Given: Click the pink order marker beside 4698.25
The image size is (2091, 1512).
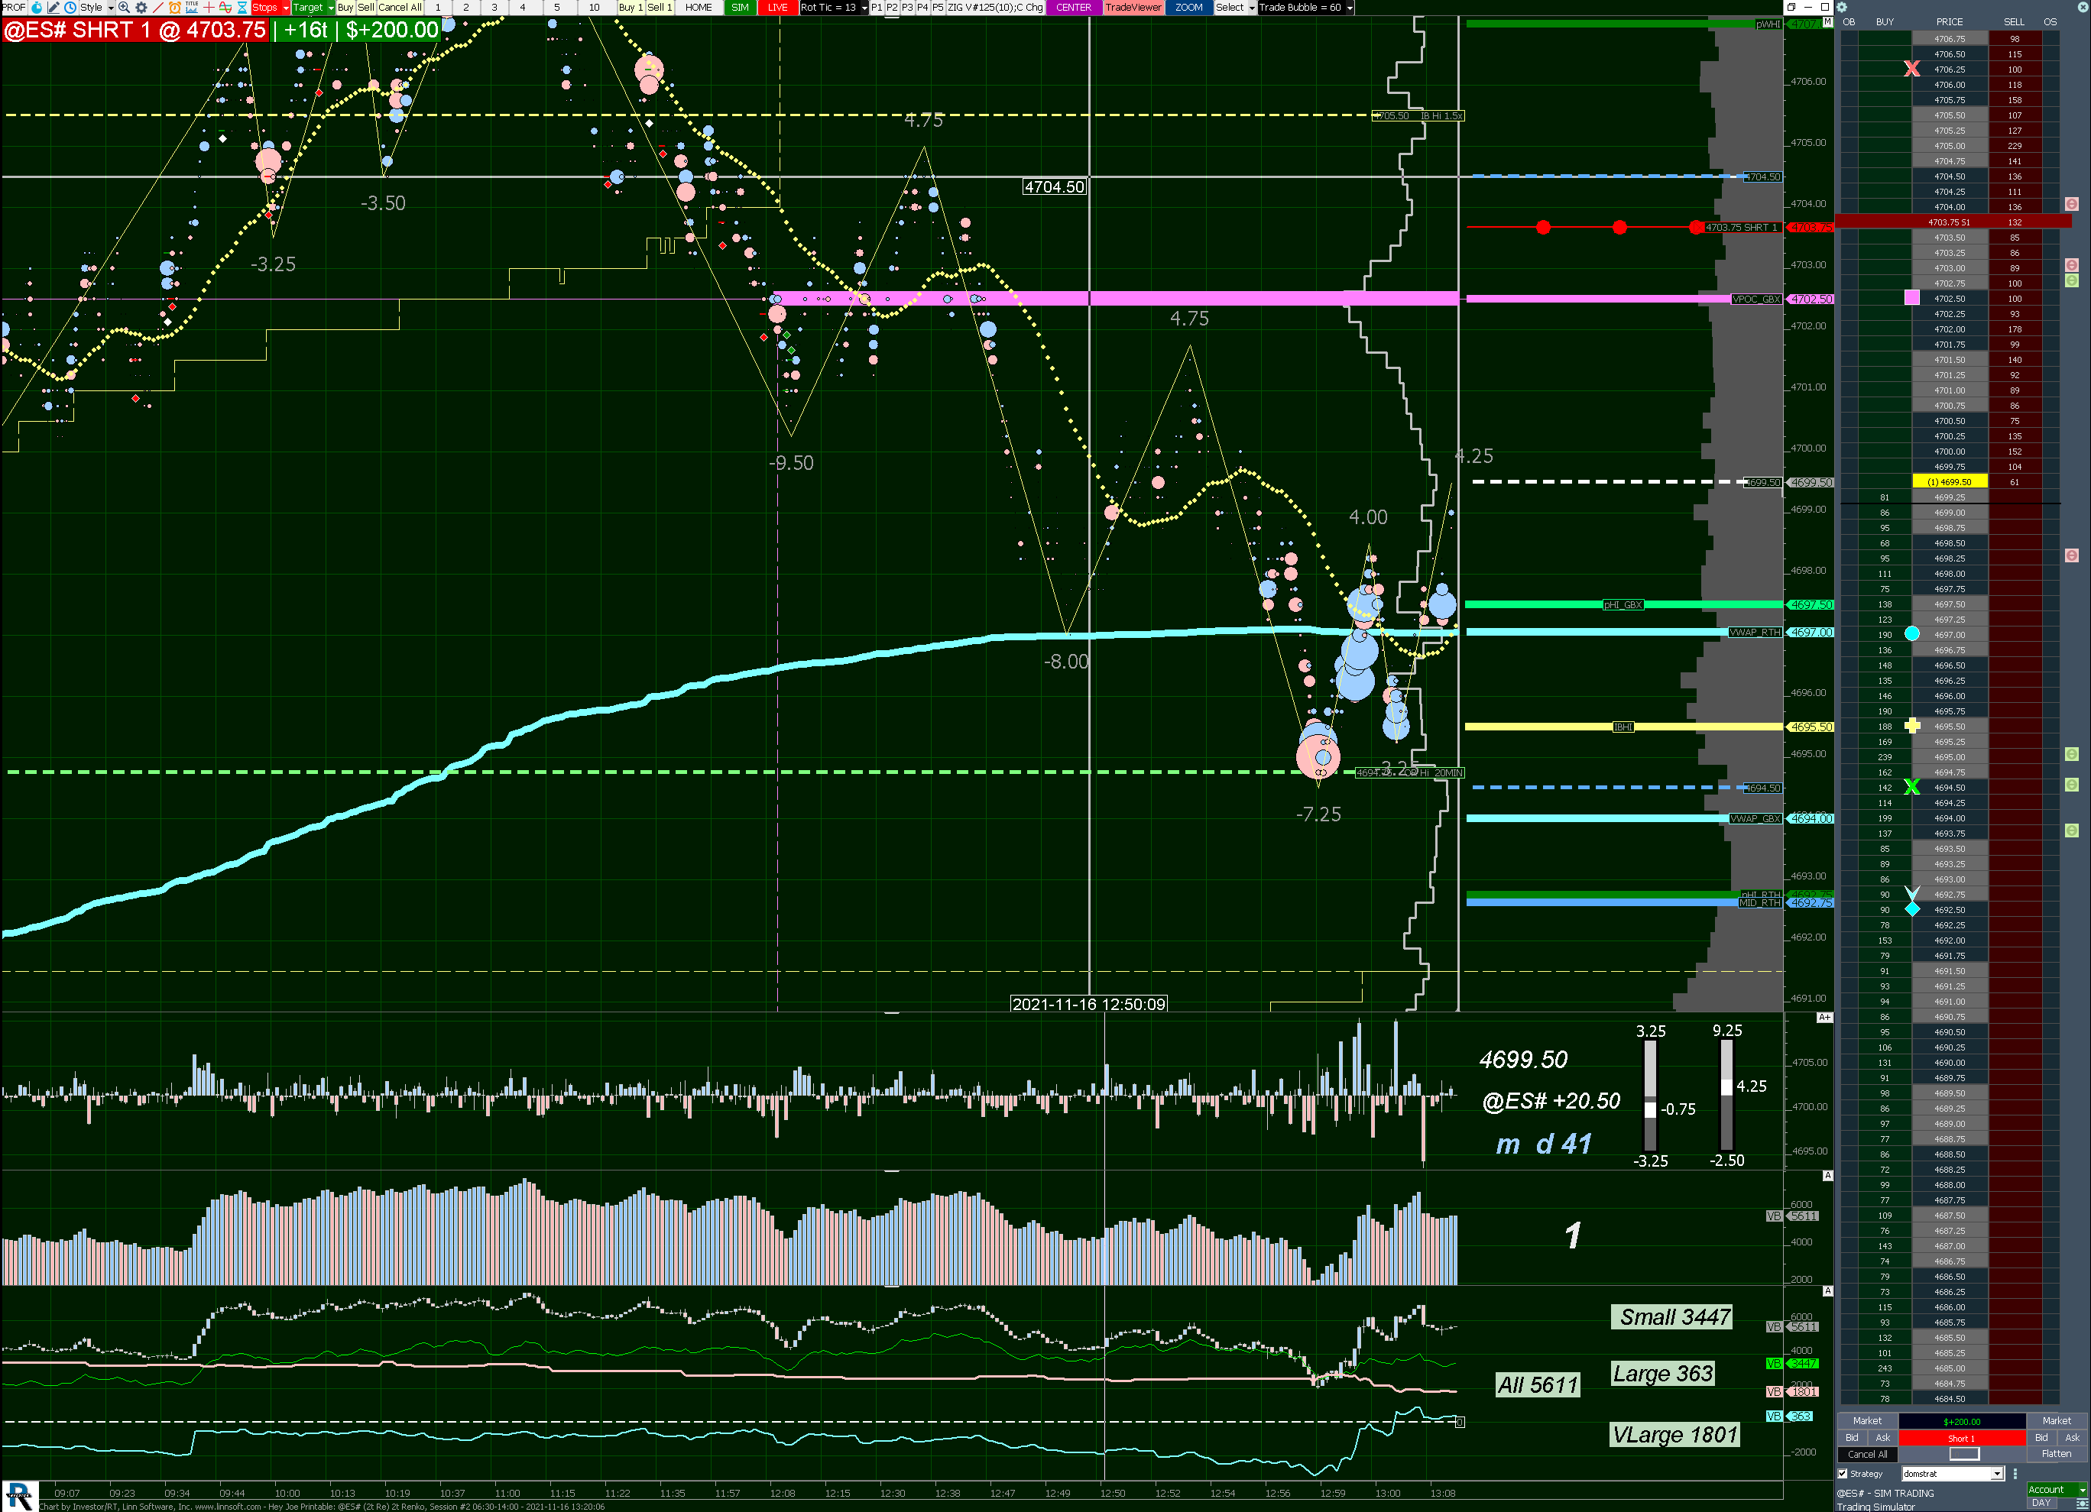Looking at the screenshot, I should tap(2072, 555).
